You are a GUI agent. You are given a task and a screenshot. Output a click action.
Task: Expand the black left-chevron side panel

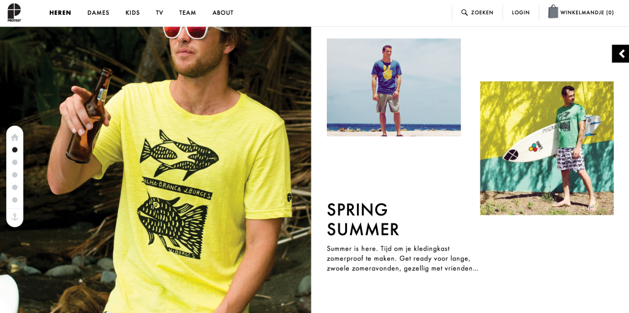tap(620, 54)
